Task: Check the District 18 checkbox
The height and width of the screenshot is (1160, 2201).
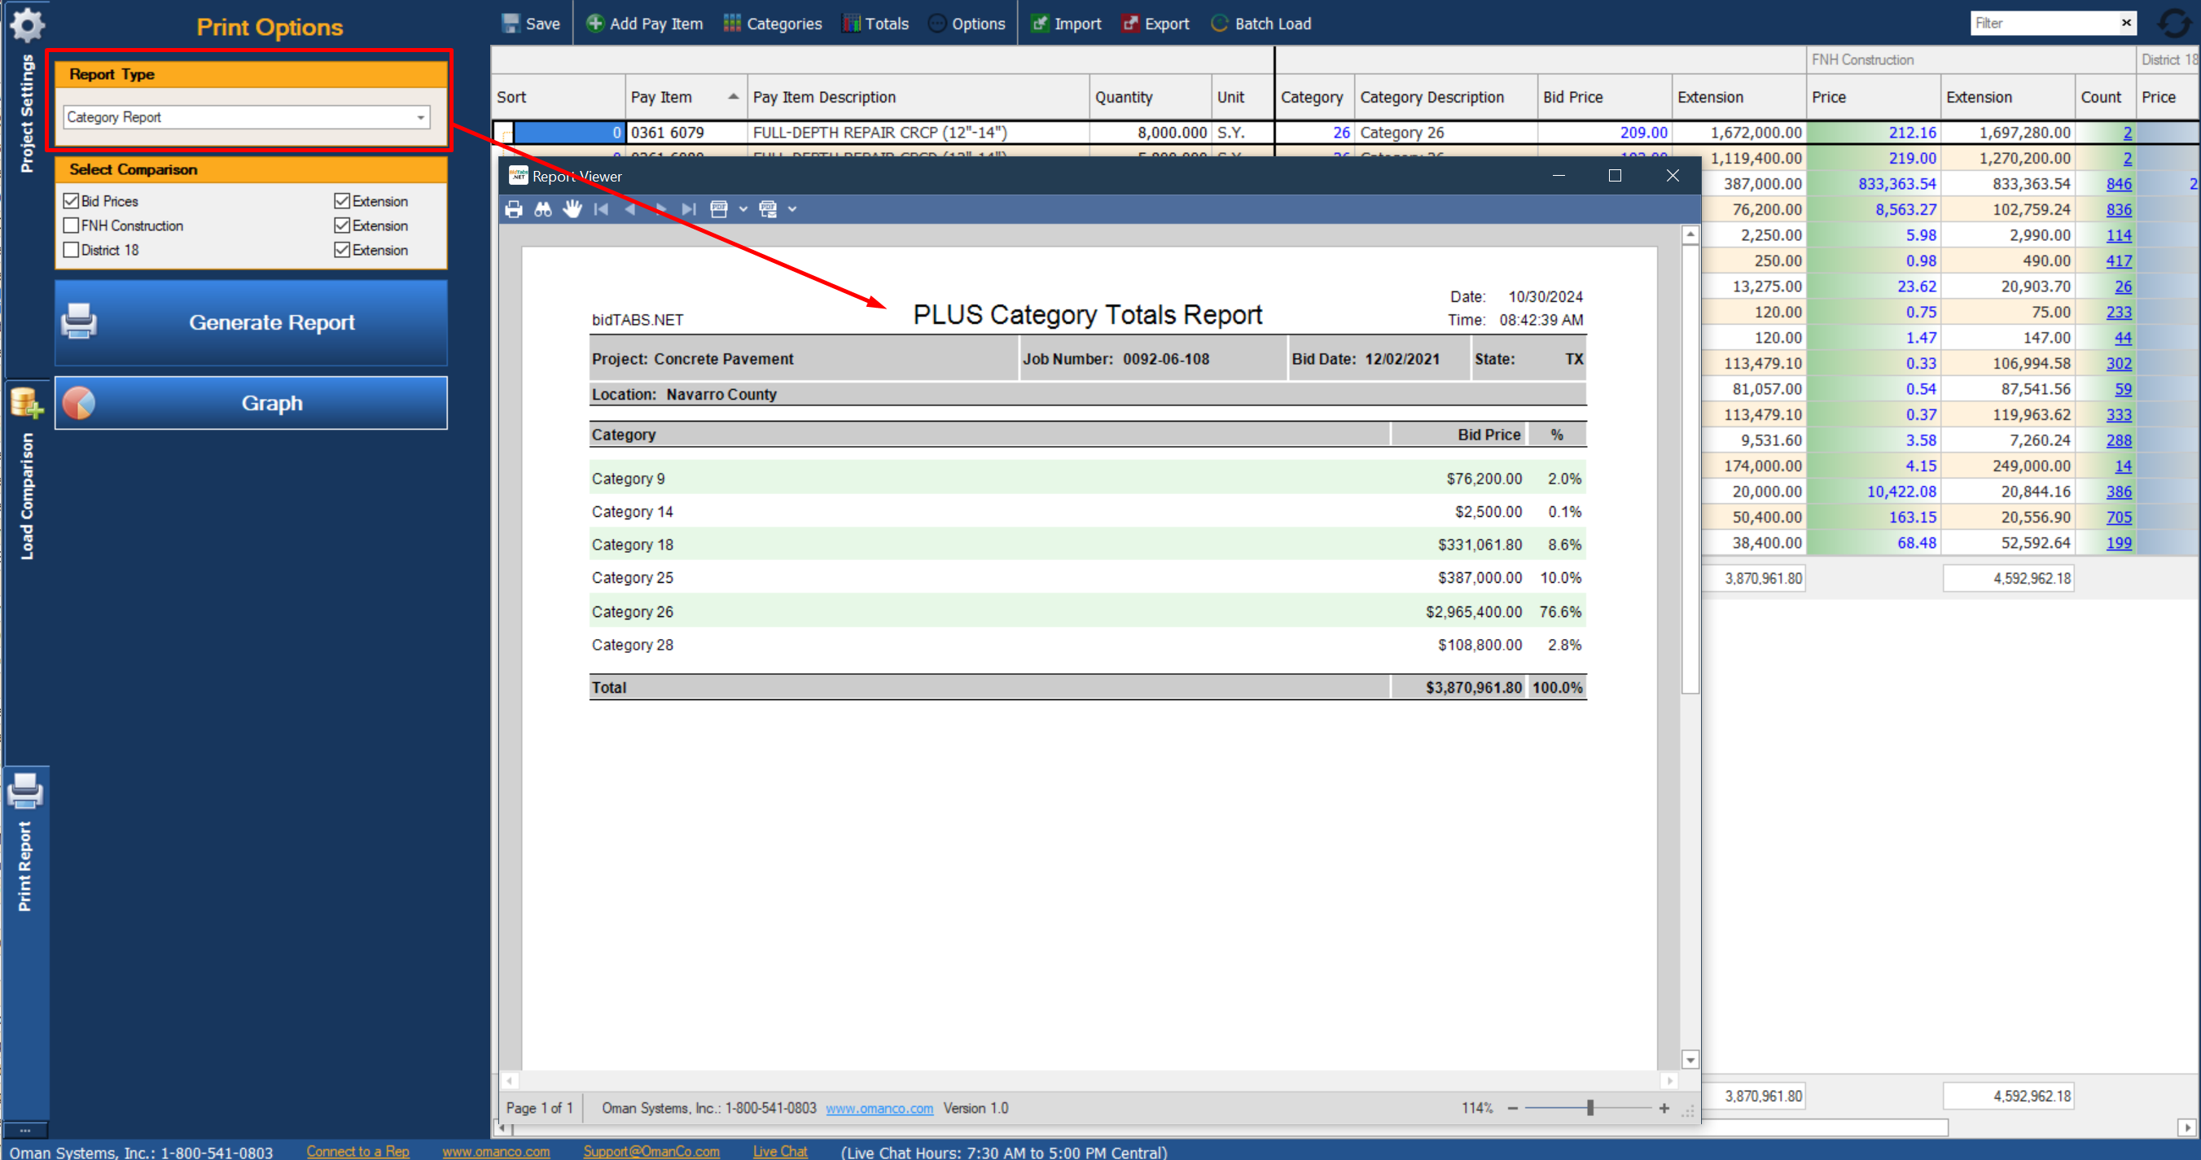Action: [72, 250]
